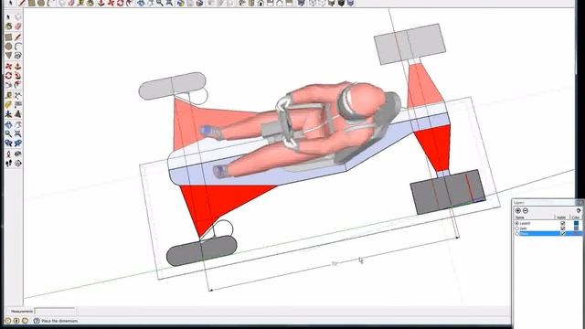Screen dimensions: 585x329
Task: Click the second round status bar icon
Action: [x=16, y=321]
